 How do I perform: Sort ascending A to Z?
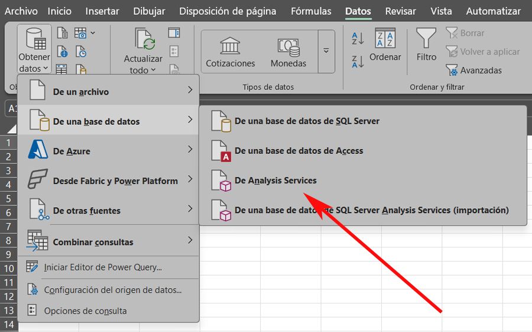[x=358, y=38]
